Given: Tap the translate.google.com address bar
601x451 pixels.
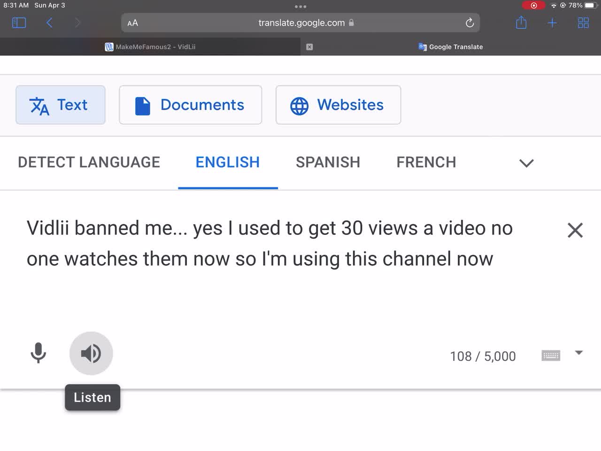Looking at the screenshot, I should pyautogui.click(x=300, y=23).
